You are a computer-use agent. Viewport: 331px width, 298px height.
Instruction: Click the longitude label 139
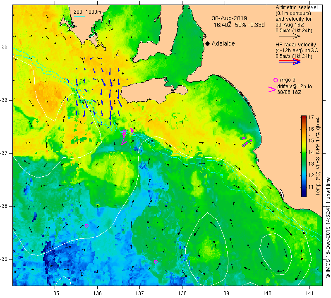[x=225, y=293]
